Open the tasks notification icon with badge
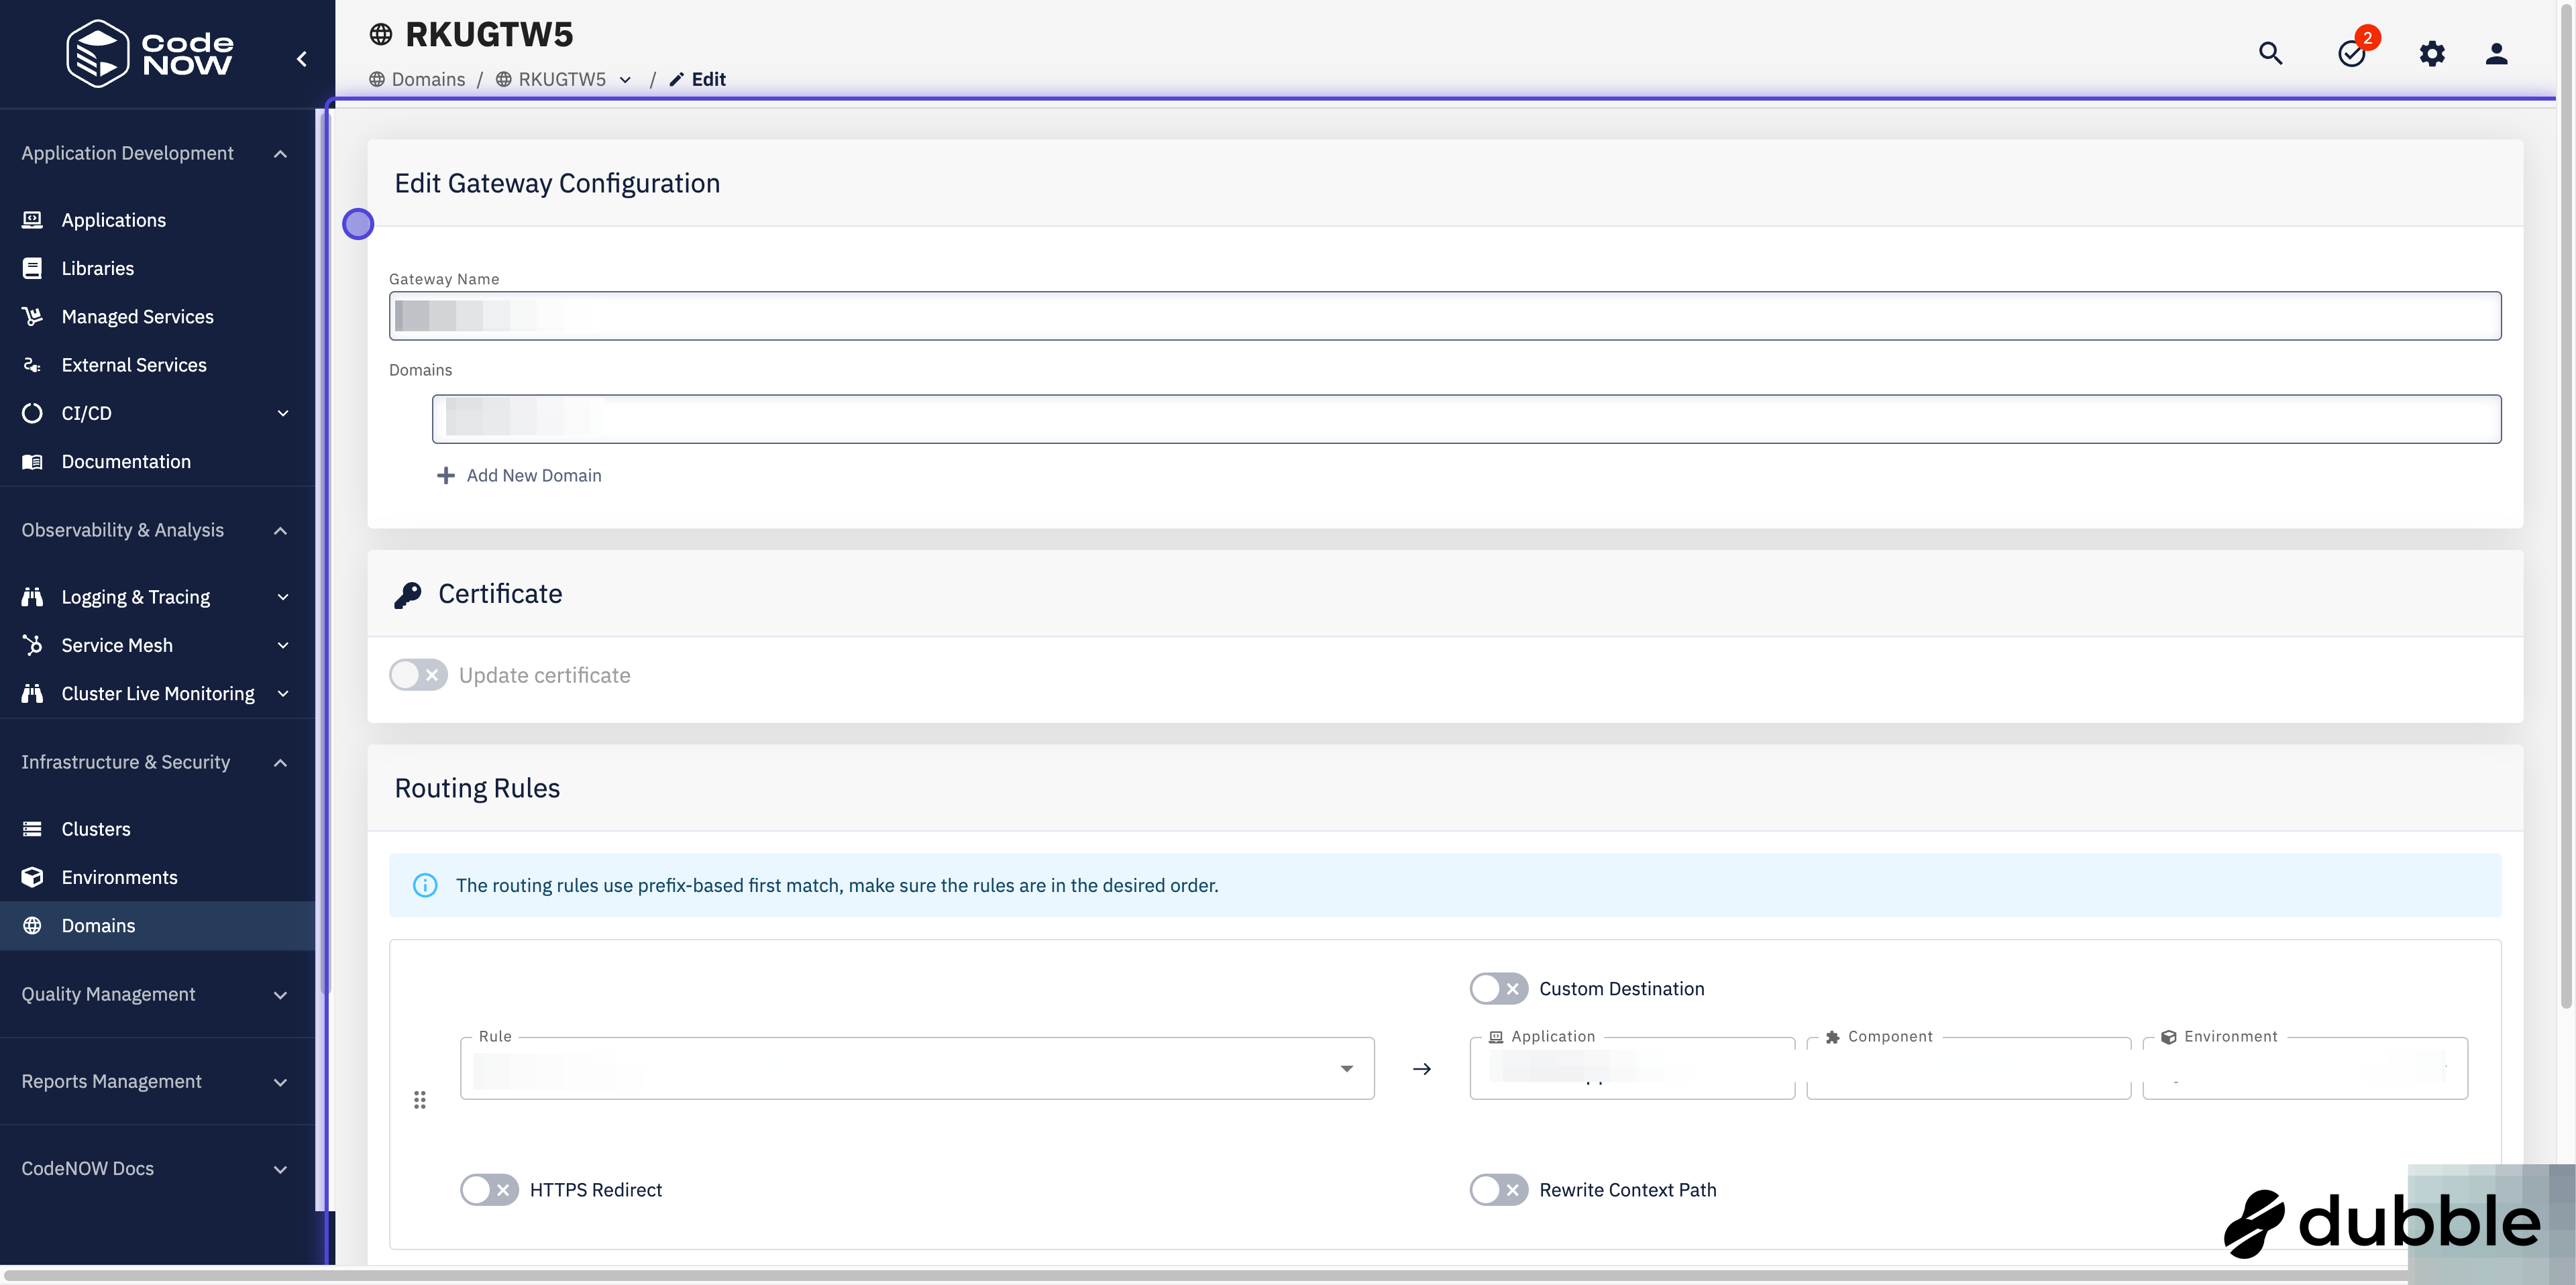The height and width of the screenshot is (1285, 2576). click(2352, 54)
